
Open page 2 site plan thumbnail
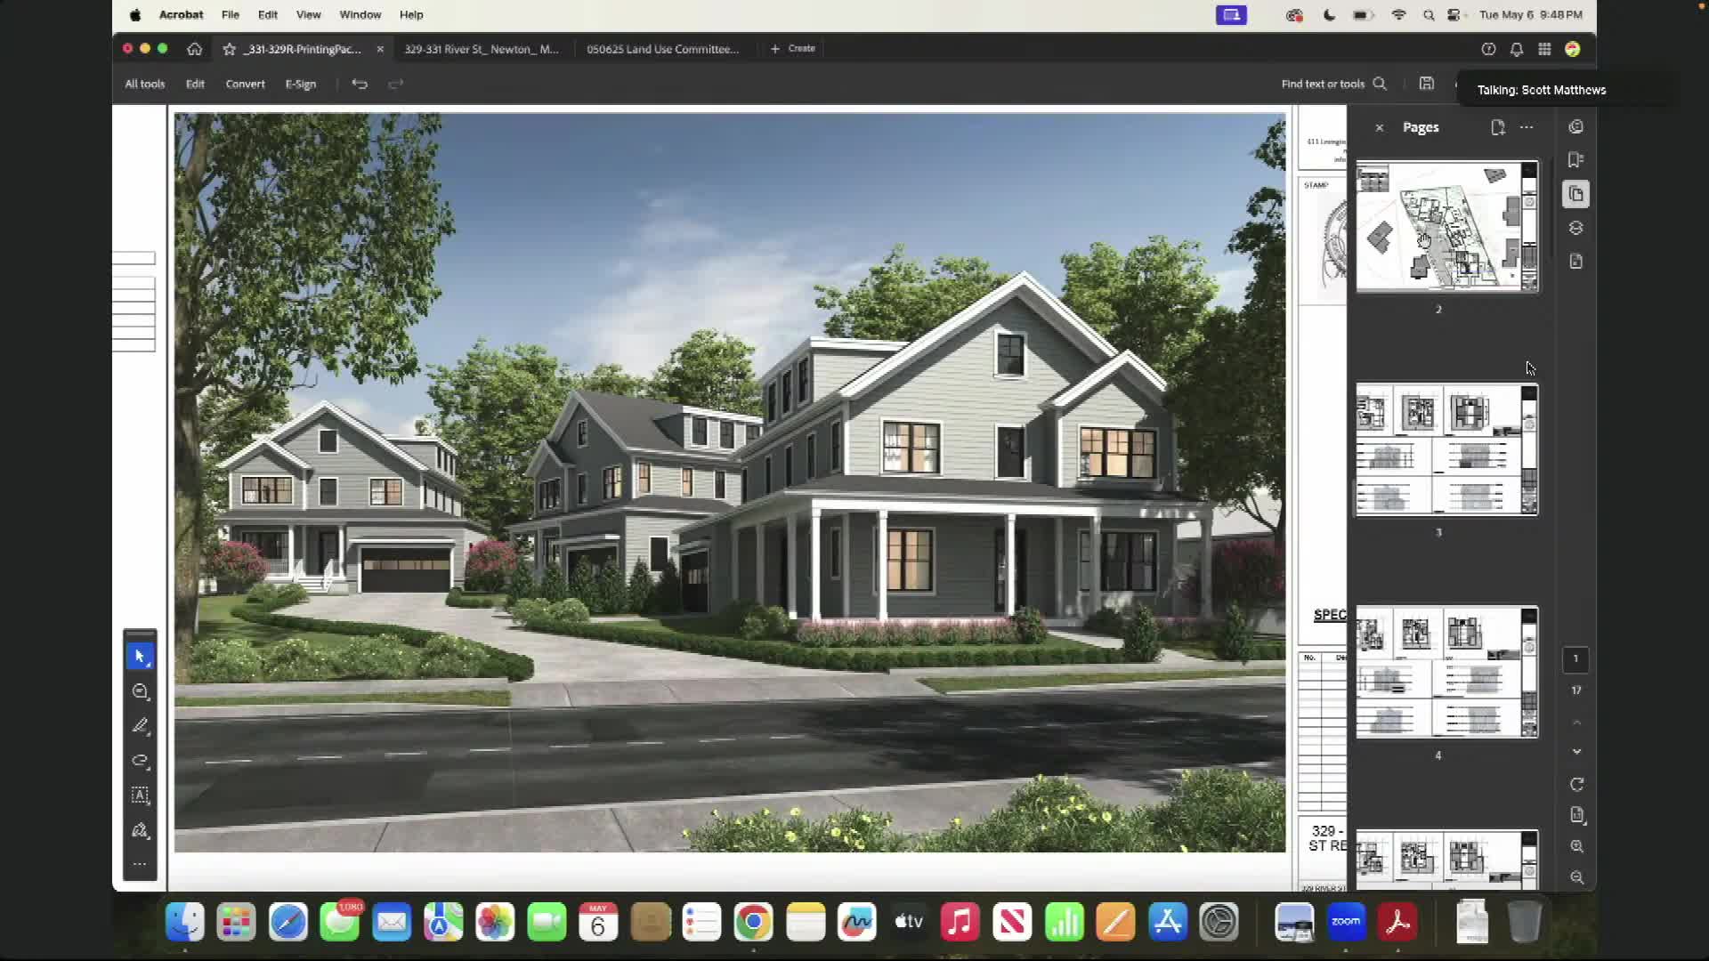pos(1447,227)
